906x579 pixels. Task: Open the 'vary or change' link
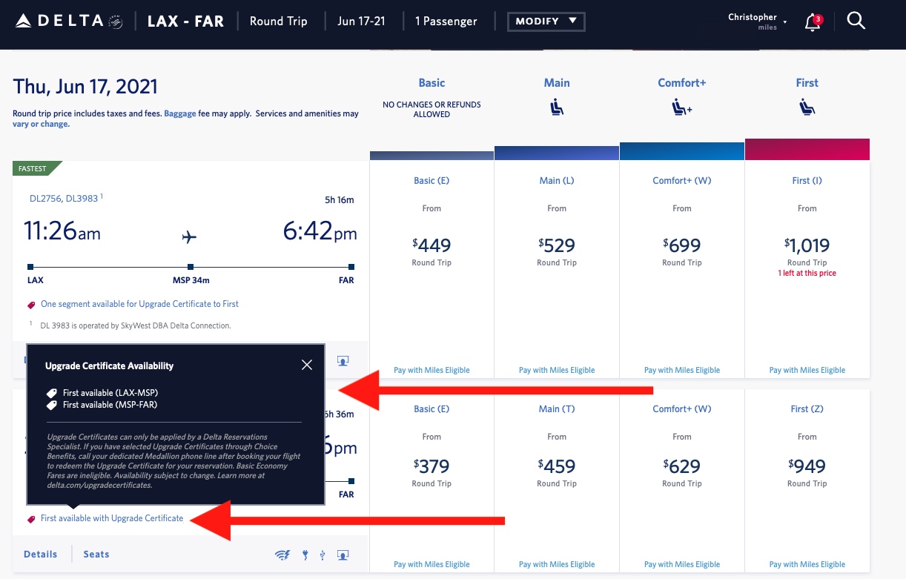41,125
